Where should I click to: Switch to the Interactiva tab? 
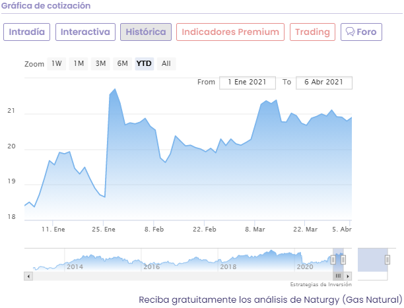[x=84, y=32]
